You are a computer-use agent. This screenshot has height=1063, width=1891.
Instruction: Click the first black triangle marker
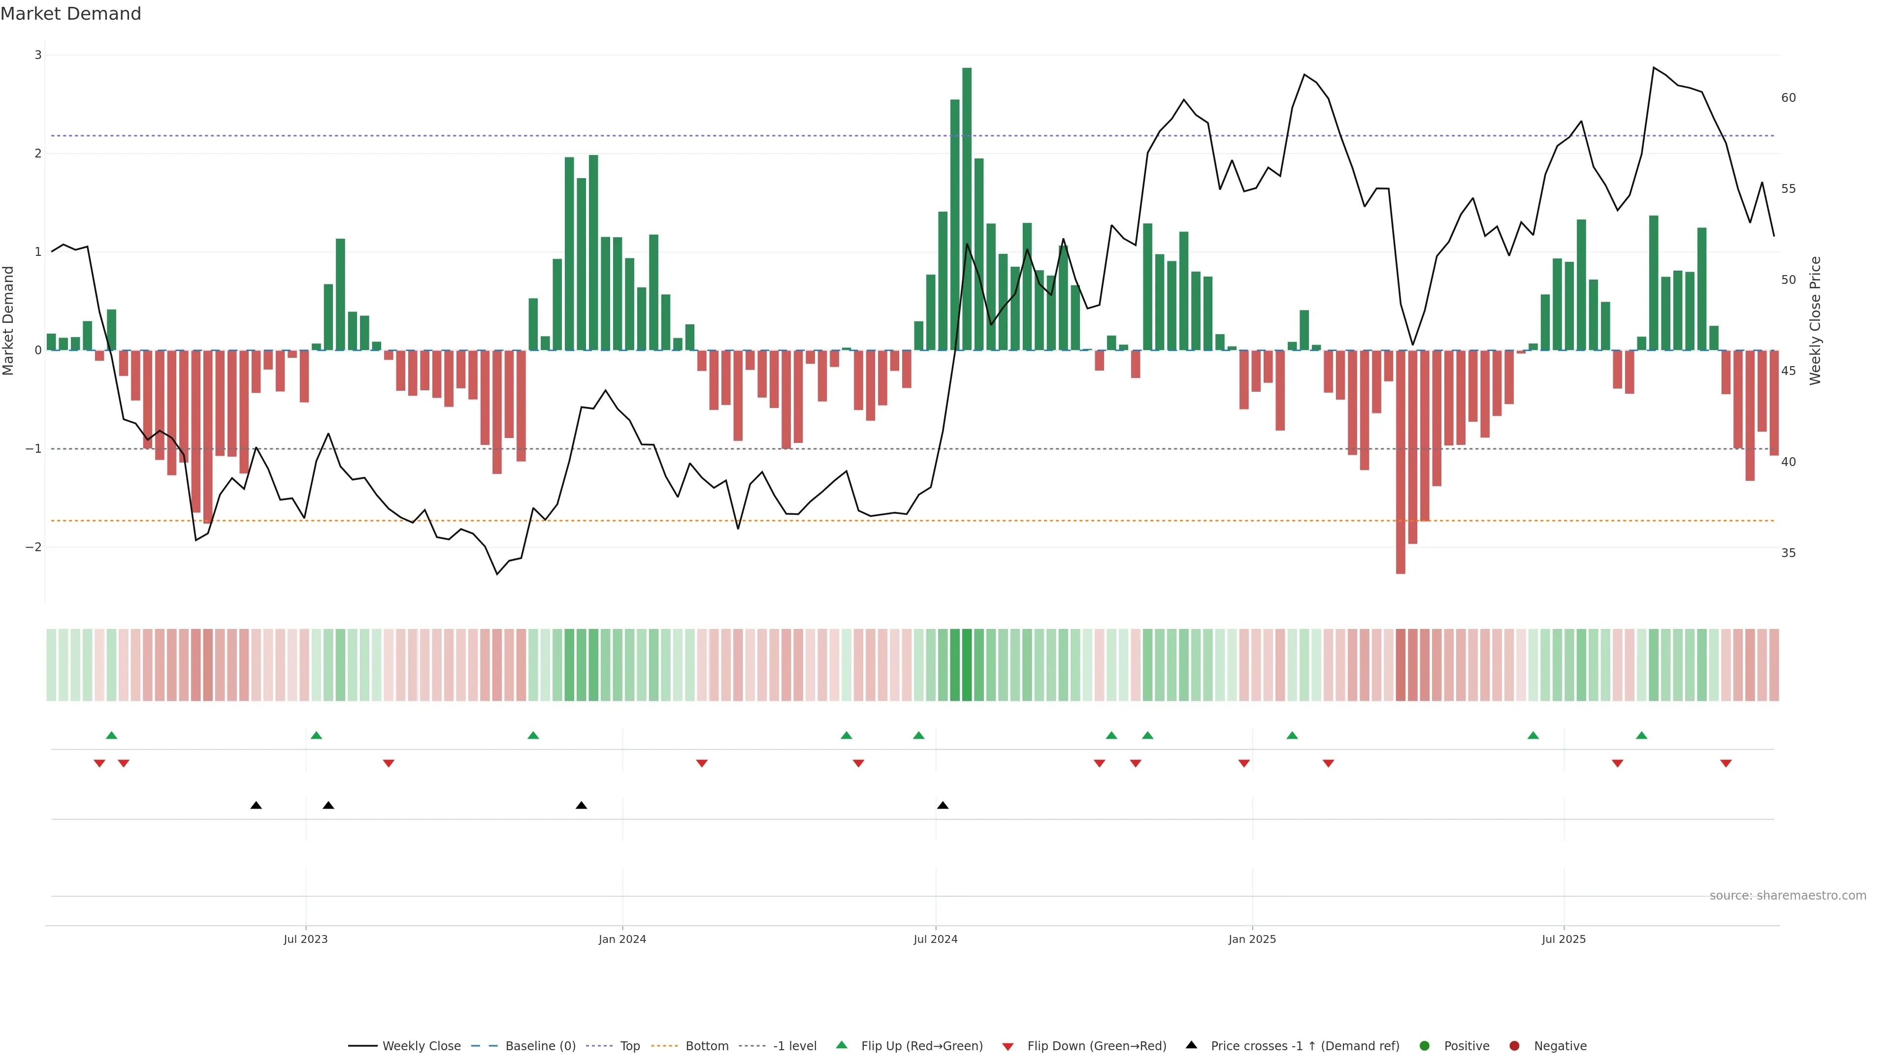click(256, 806)
